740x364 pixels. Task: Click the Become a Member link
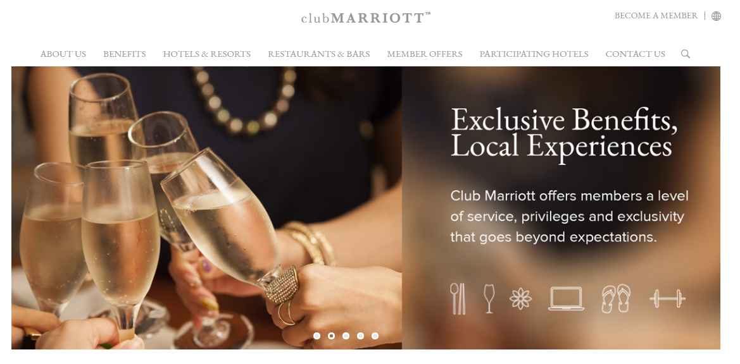click(x=656, y=16)
